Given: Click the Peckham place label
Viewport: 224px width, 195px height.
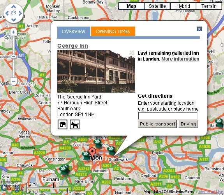Looking at the screenshot, I should click(x=123, y=179).
